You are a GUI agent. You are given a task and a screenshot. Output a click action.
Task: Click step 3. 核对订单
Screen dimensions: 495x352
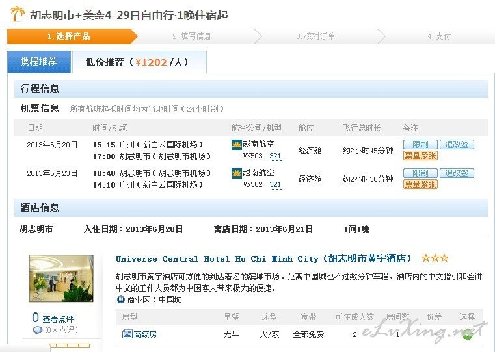click(x=315, y=36)
